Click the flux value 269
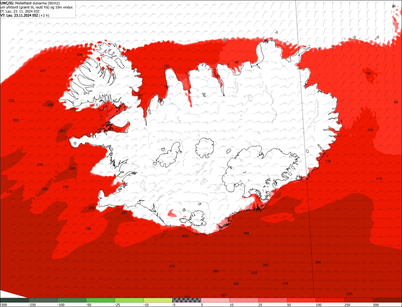 (91, 208)
